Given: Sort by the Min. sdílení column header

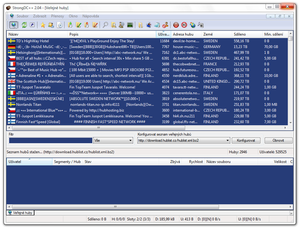Looking at the screenshot, I should coord(275,34).
